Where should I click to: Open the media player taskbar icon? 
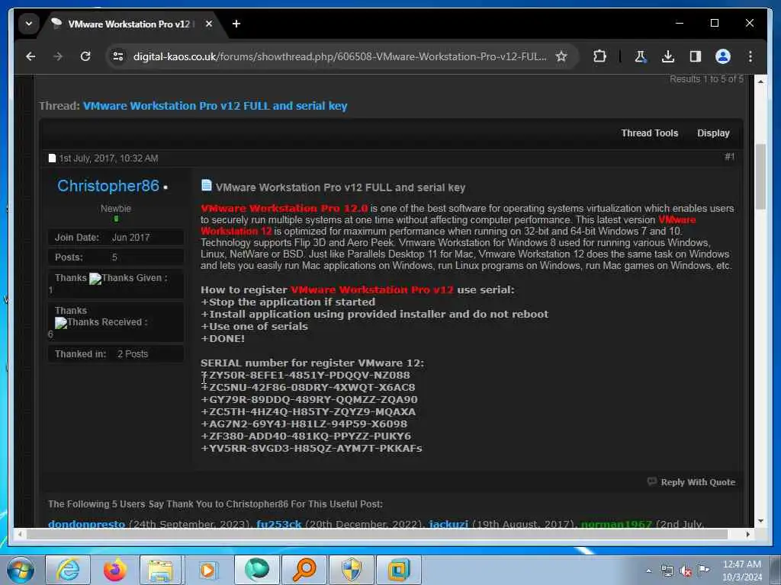[x=207, y=570]
